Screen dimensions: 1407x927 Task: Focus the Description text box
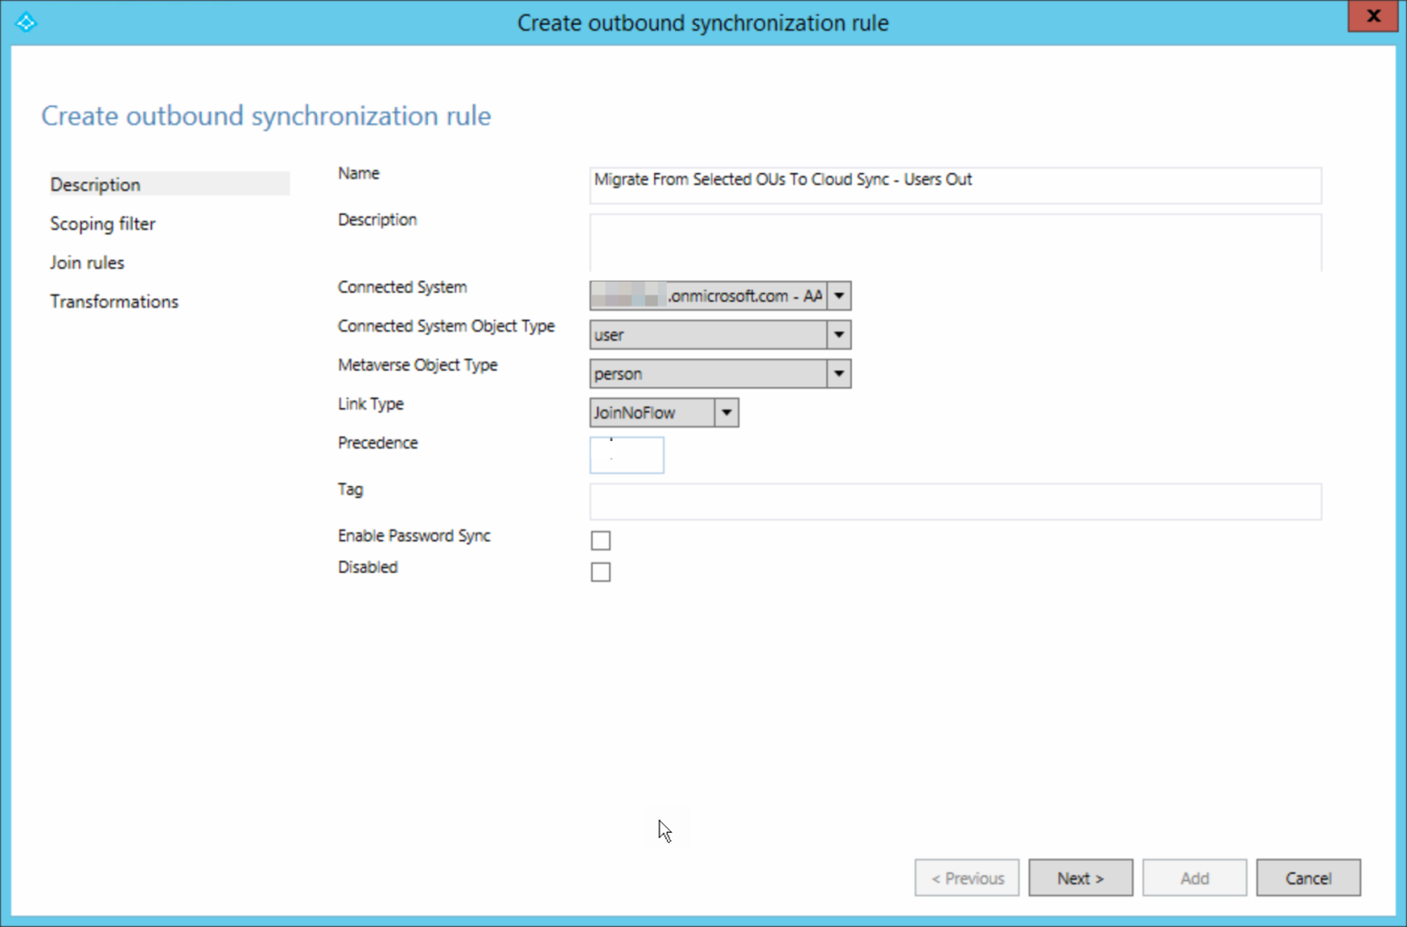tap(954, 243)
